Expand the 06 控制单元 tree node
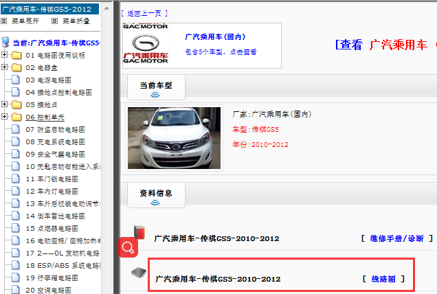The width and height of the screenshot is (437, 294). coord(4,116)
